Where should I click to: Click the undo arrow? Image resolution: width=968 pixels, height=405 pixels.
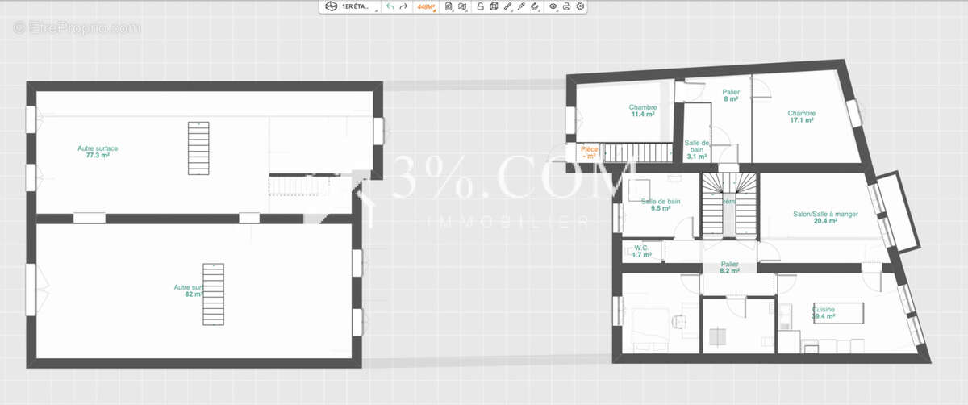pyautogui.click(x=390, y=6)
